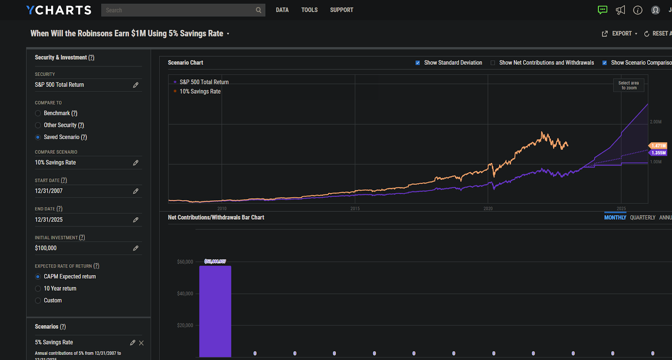The height and width of the screenshot is (360, 672).
Task: Remove the 5% Savings Rate scenario
Action: pos(142,343)
